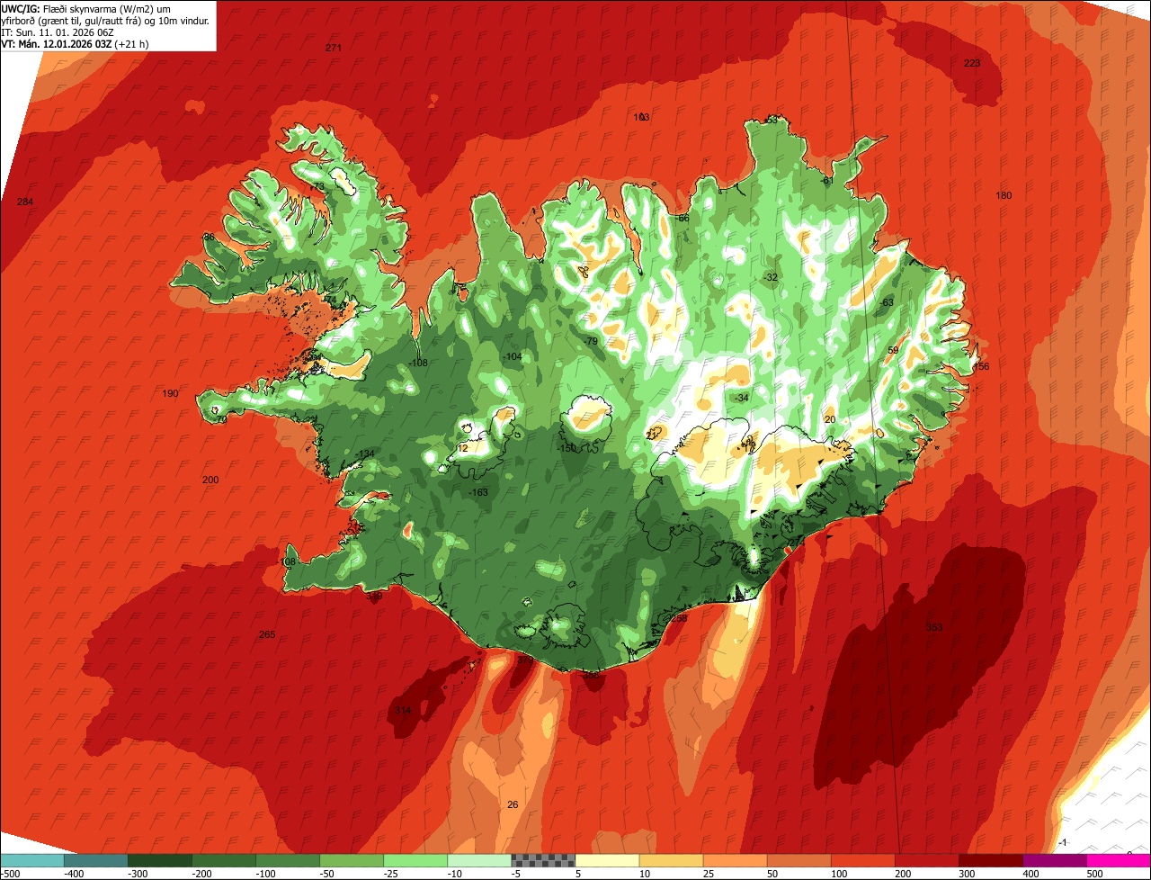Click the purple swatch between 400 and 500
Image resolution: width=1151 pixels, height=880 pixels.
(1054, 860)
